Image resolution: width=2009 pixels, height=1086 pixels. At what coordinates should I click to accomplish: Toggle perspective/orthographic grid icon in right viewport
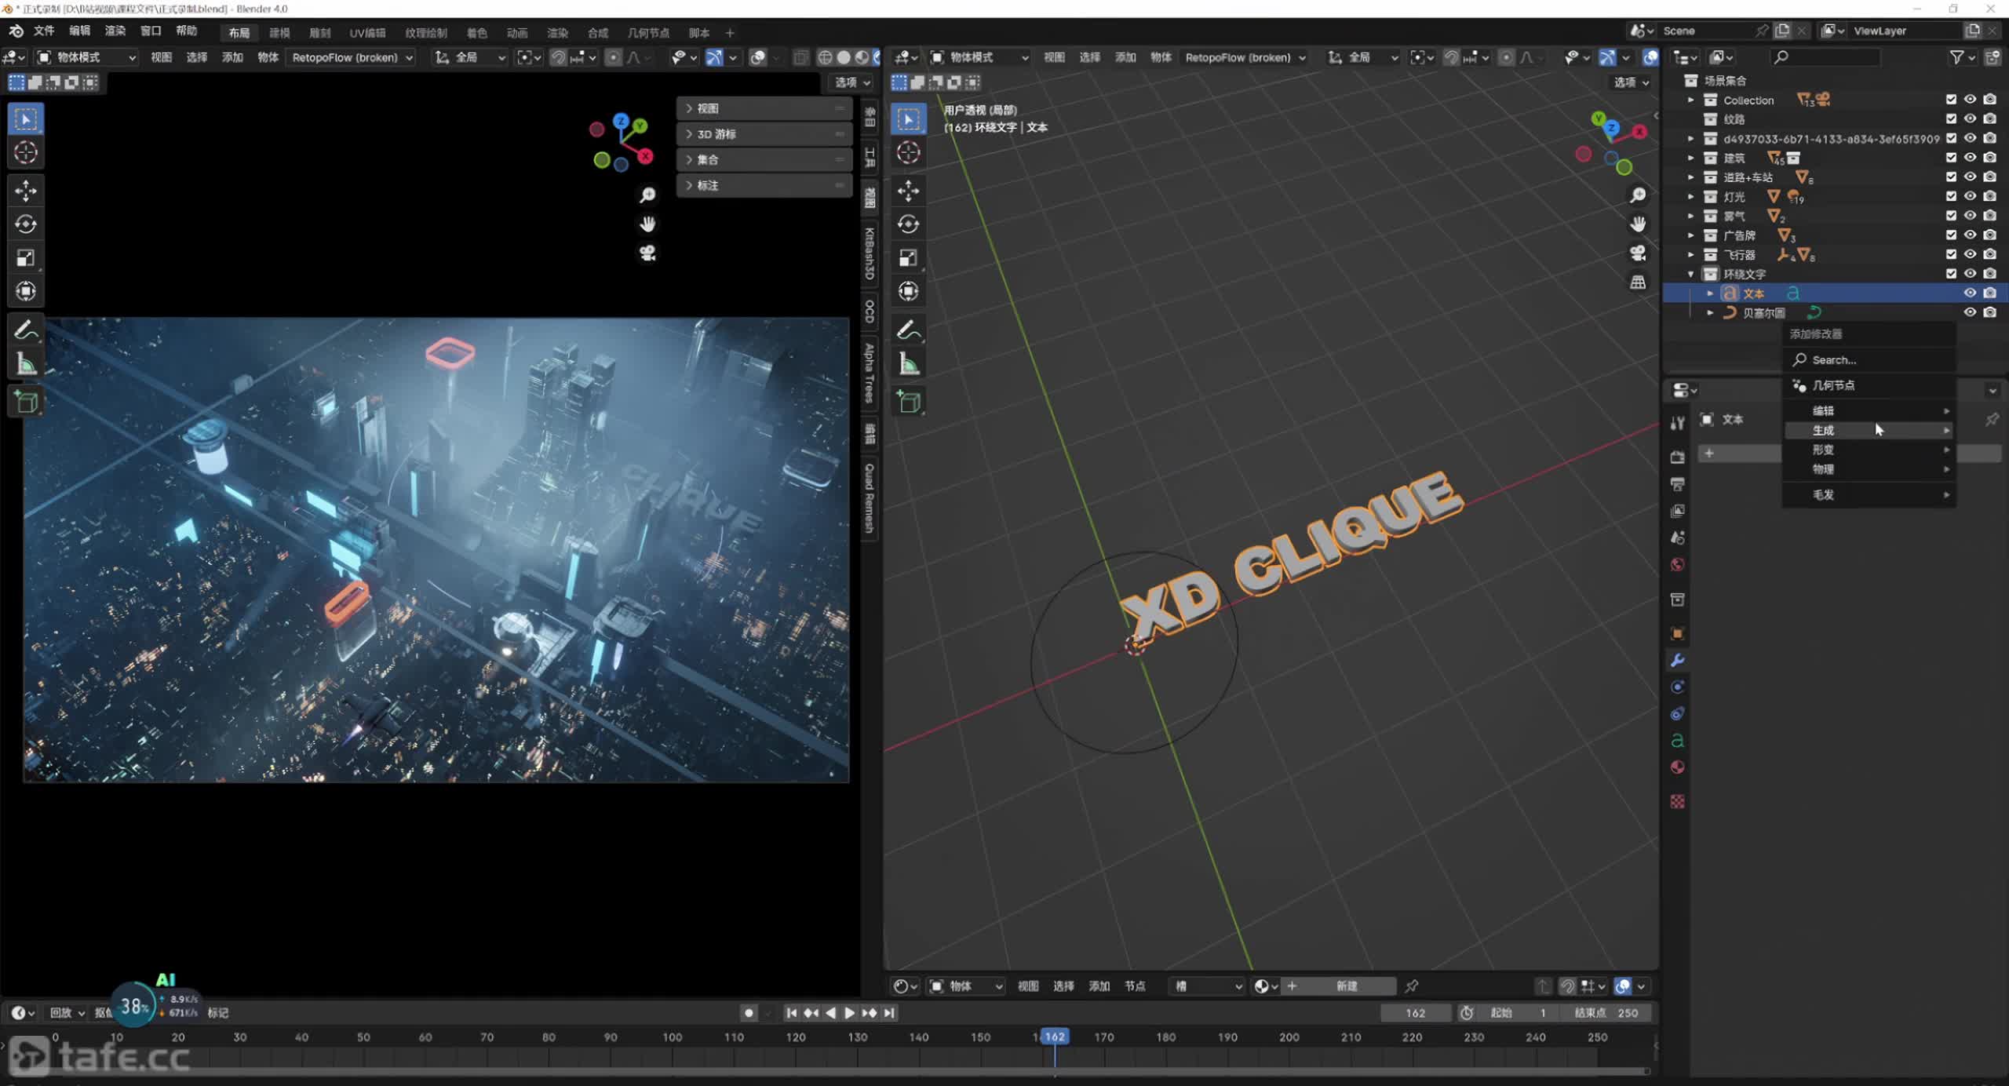(x=1638, y=282)
